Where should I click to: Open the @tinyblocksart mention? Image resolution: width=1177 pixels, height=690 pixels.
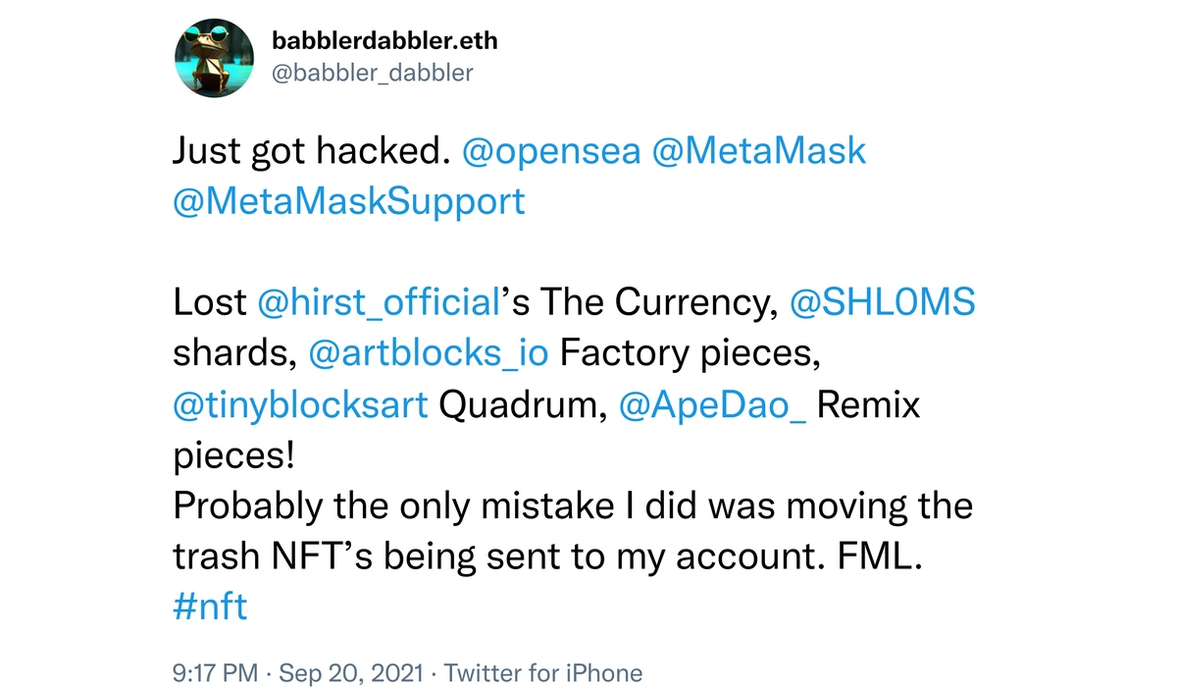pyautogui.click(x=300, y=404)
